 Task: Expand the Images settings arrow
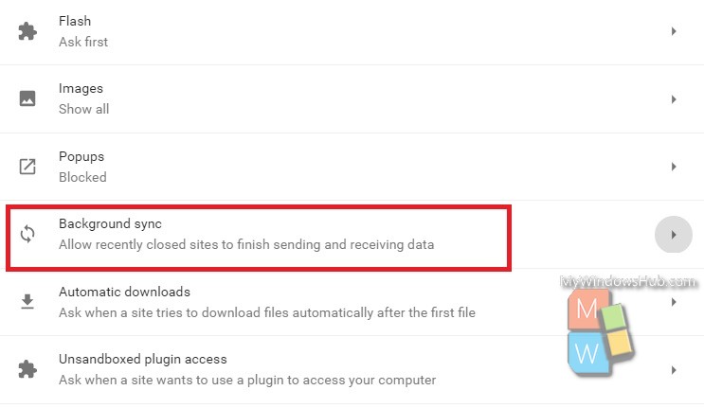click(x=674, y=99)
